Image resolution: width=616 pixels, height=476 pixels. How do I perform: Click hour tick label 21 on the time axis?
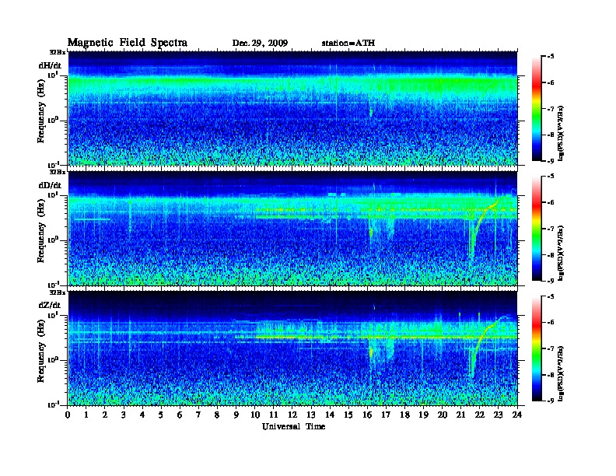point(460,415)
